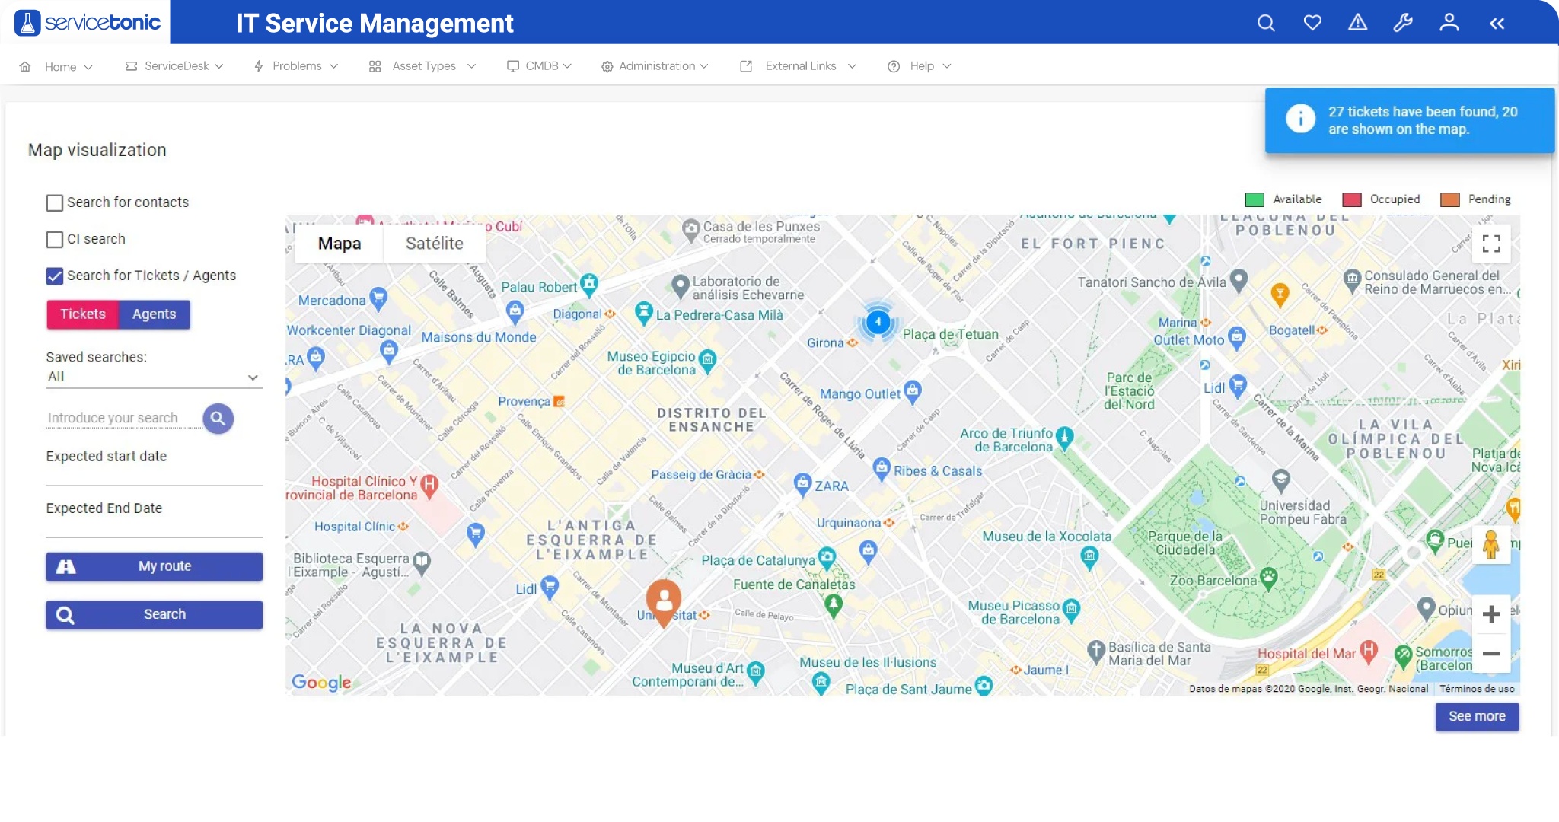The height and width of the screenshot is (822, 1559).
Task: Toggle fullscreen map view
Action: click(1491, 244)
